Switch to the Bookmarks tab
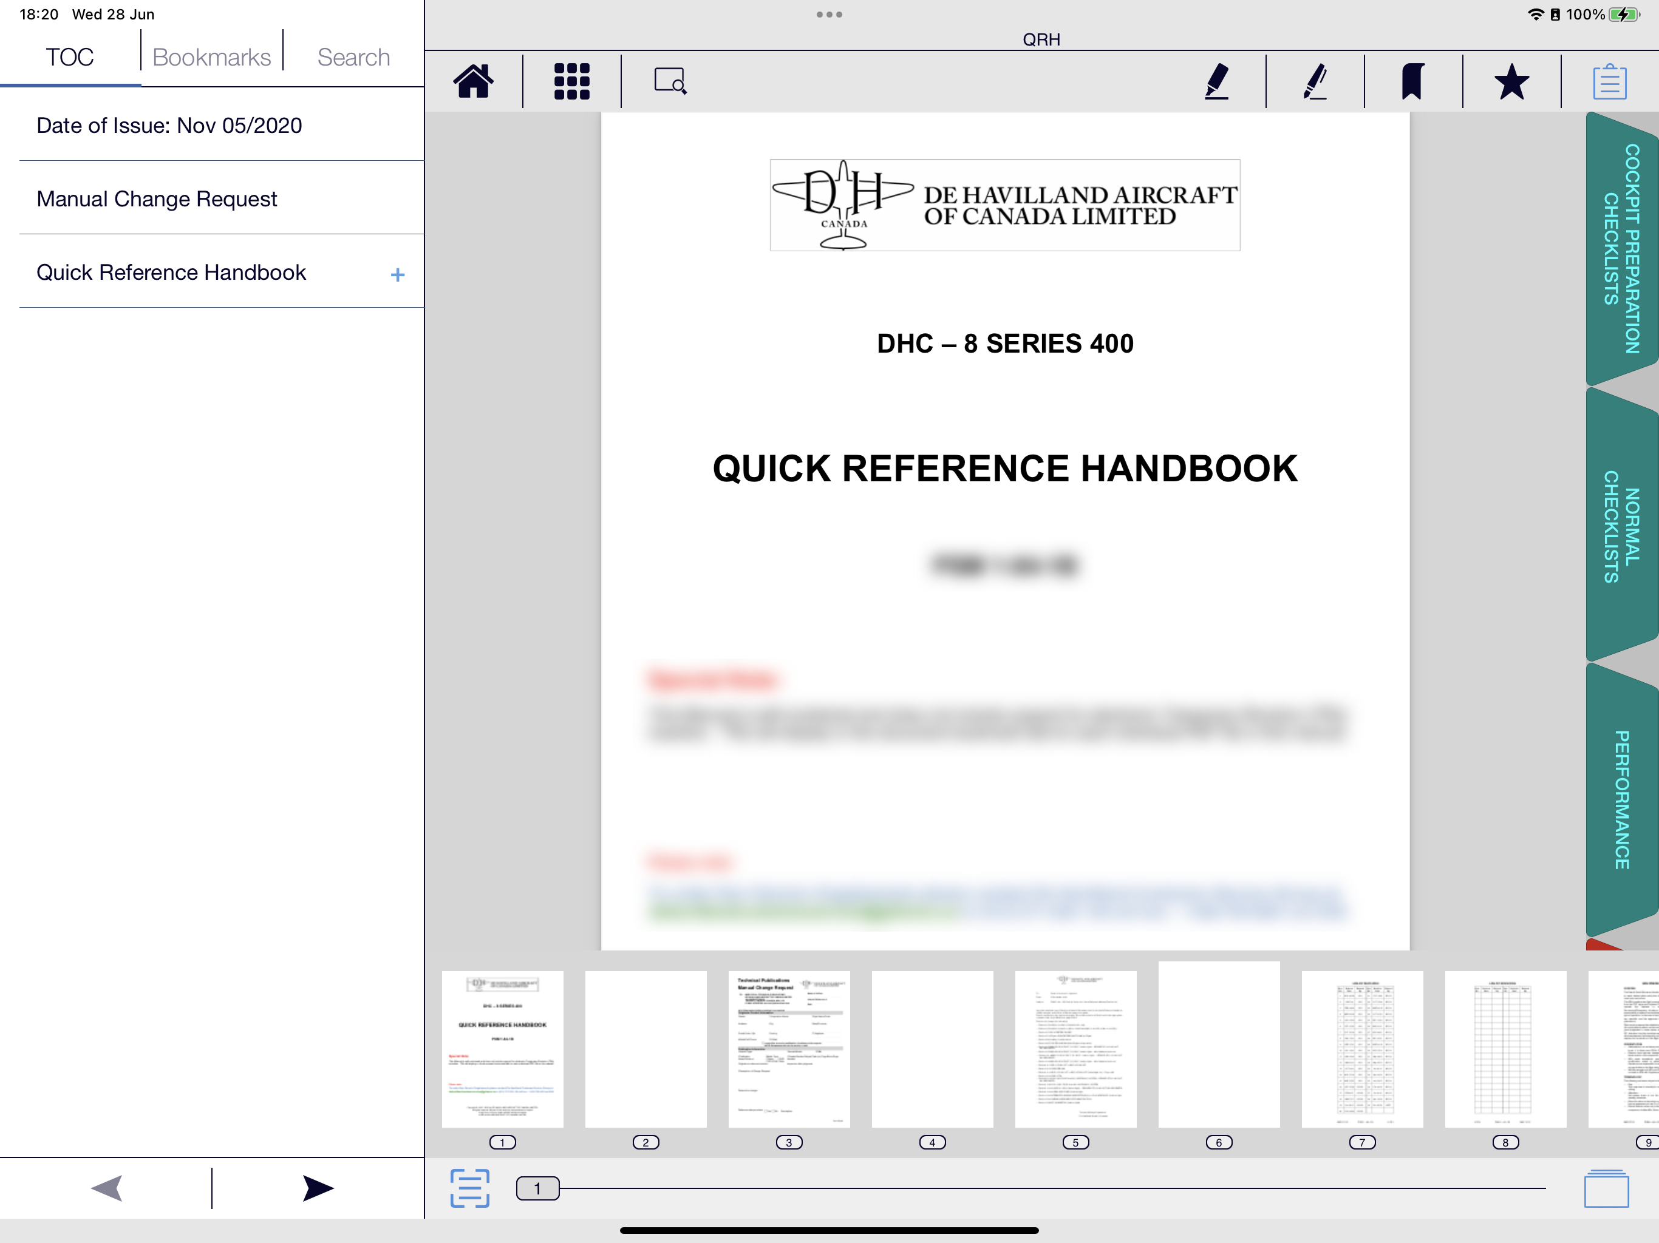This screenshot has width=1659, height=1243. pyautogui.click(x=211, y=57)
